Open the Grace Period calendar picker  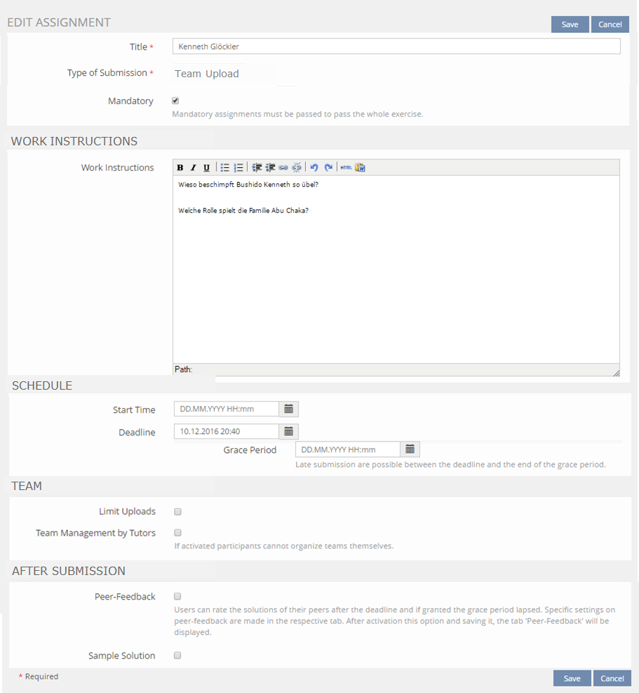410,449
